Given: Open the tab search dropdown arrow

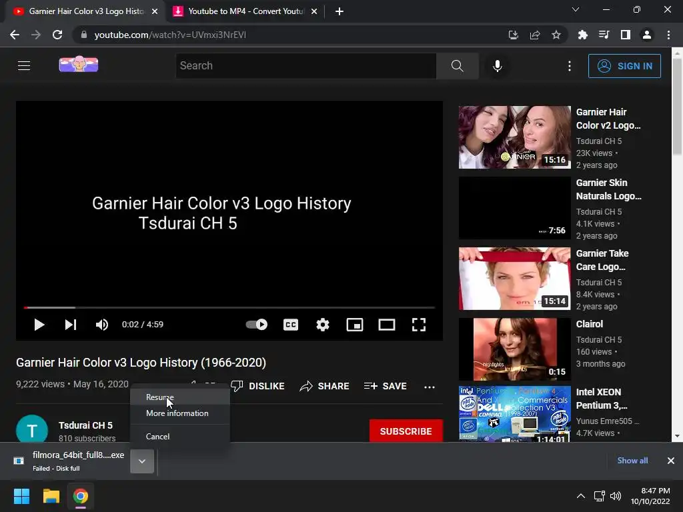Looking at the screenshot, I should [576, 9].
